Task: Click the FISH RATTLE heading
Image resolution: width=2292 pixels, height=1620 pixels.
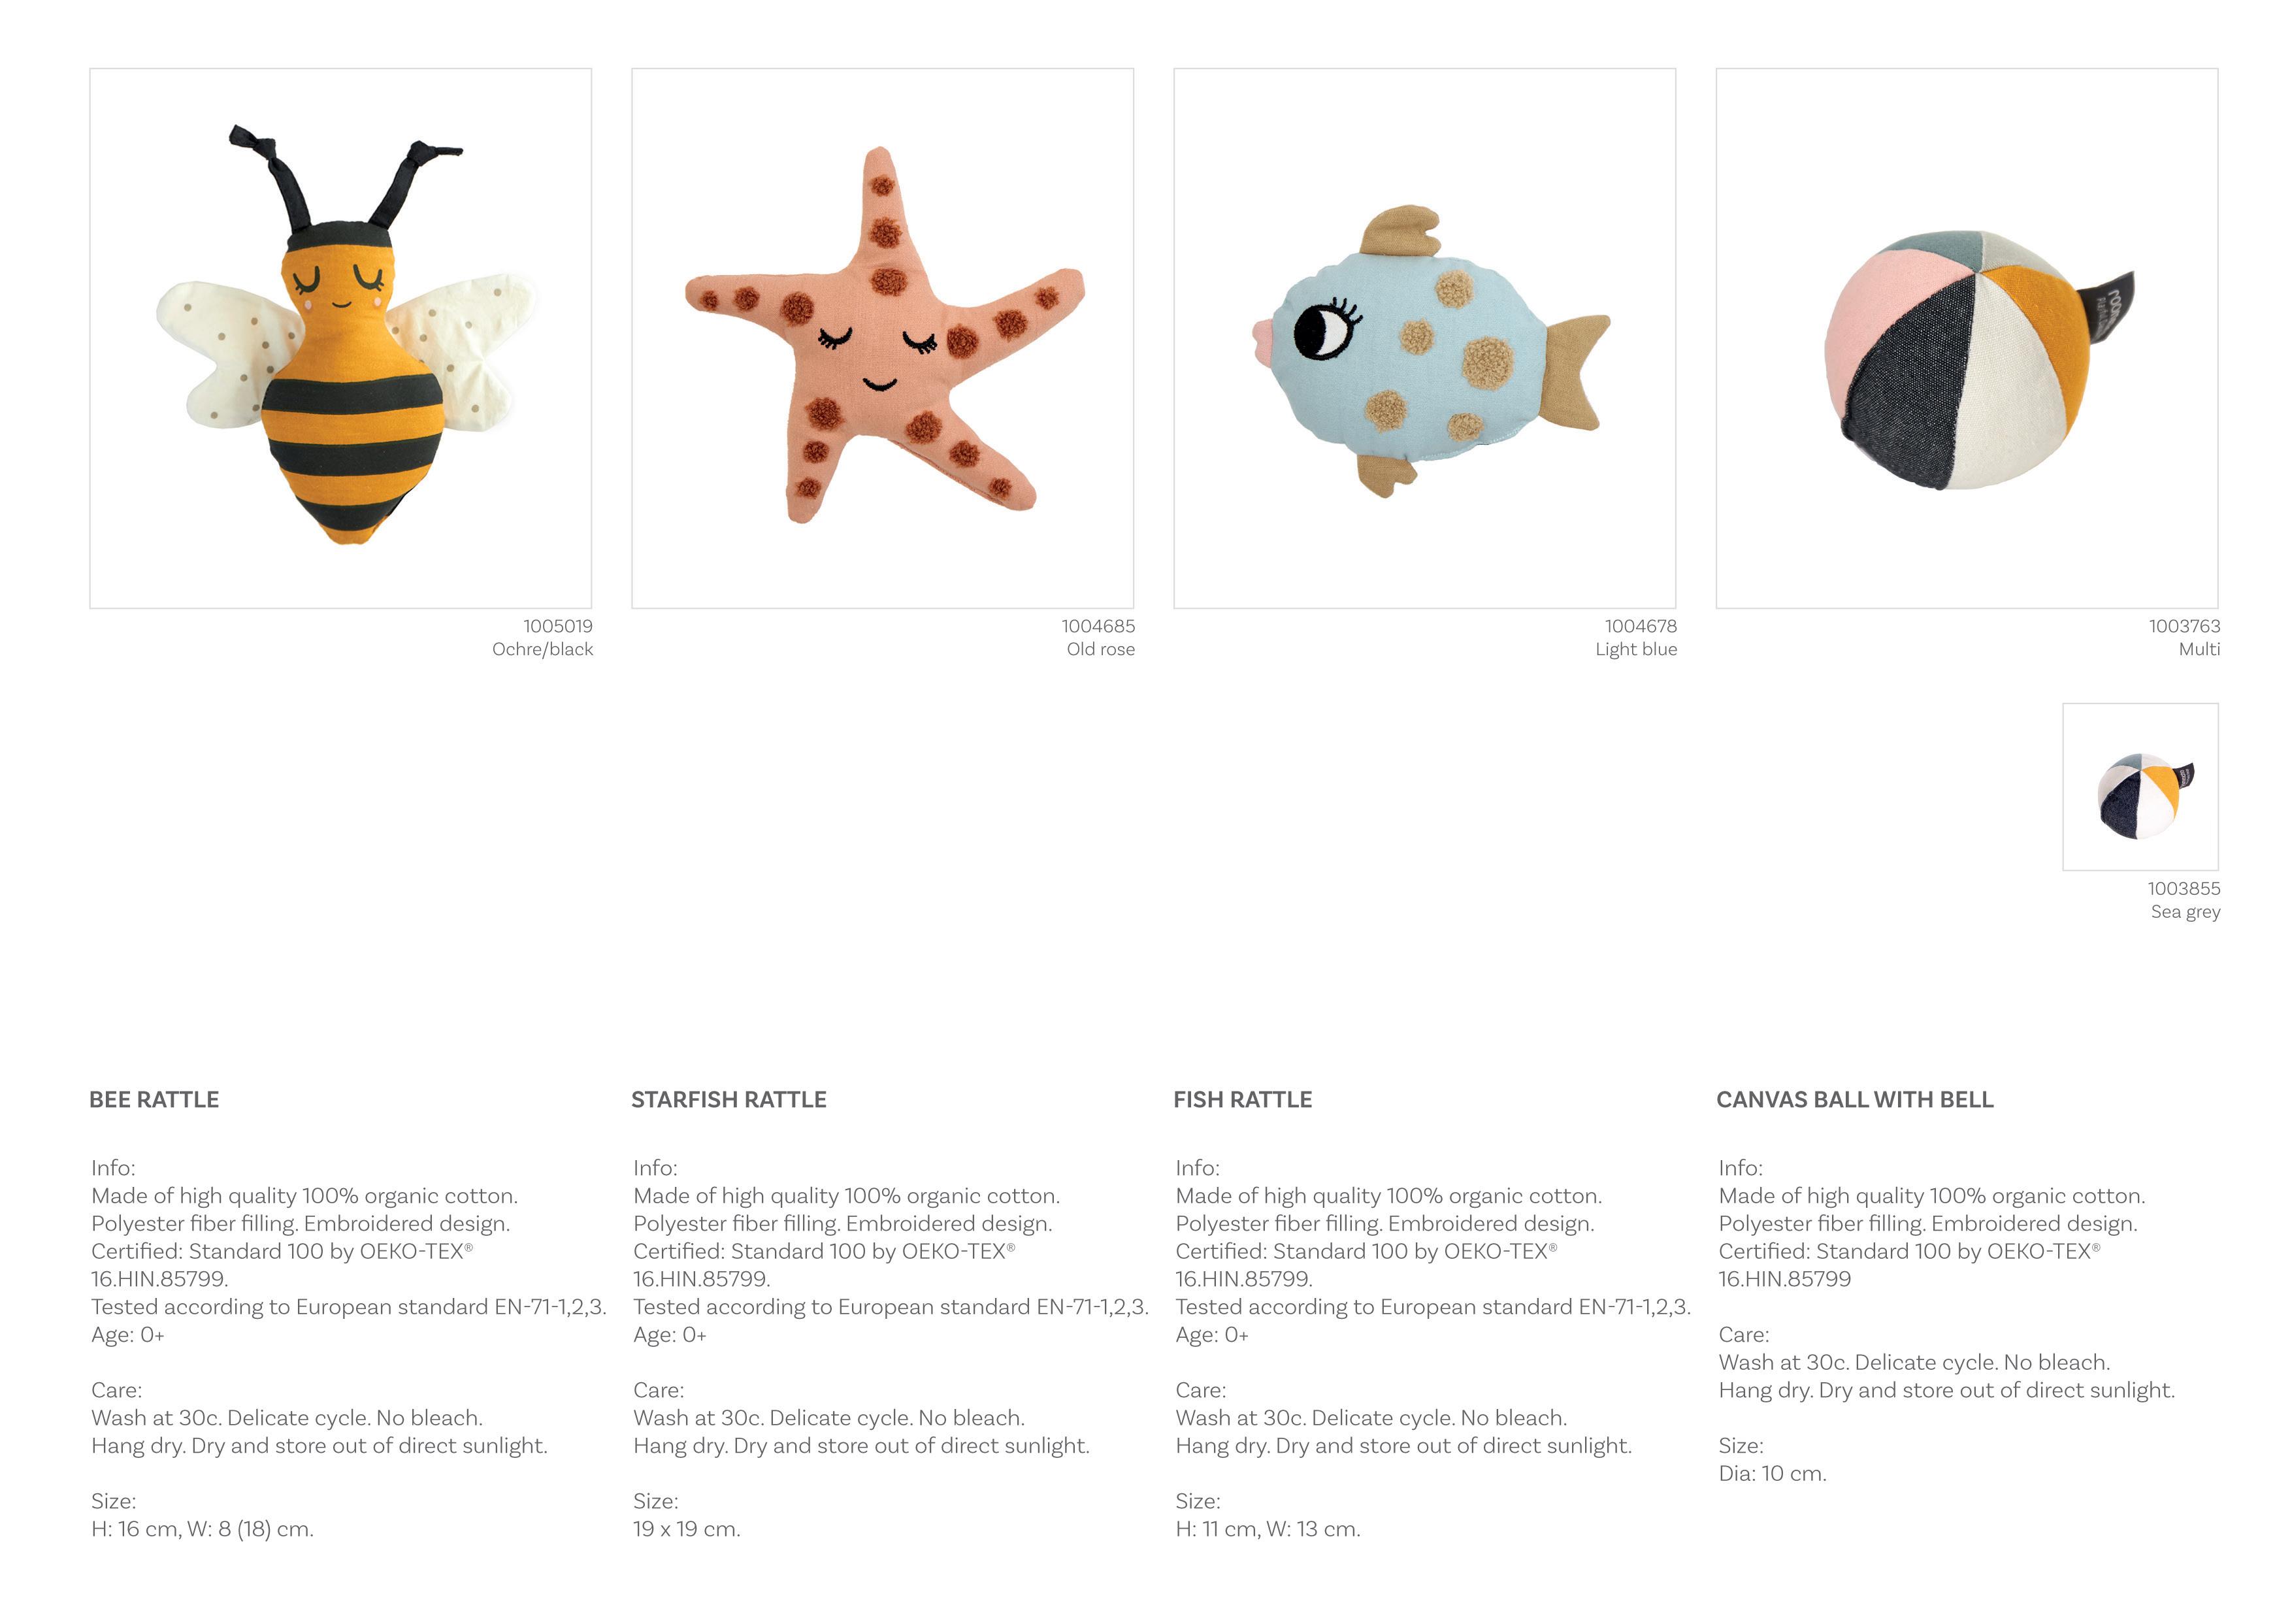Action: coord(1243,1099)
